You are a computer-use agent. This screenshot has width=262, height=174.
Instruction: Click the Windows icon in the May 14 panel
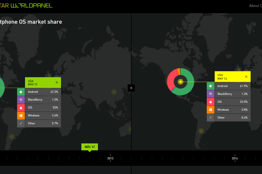coord(211,110)
